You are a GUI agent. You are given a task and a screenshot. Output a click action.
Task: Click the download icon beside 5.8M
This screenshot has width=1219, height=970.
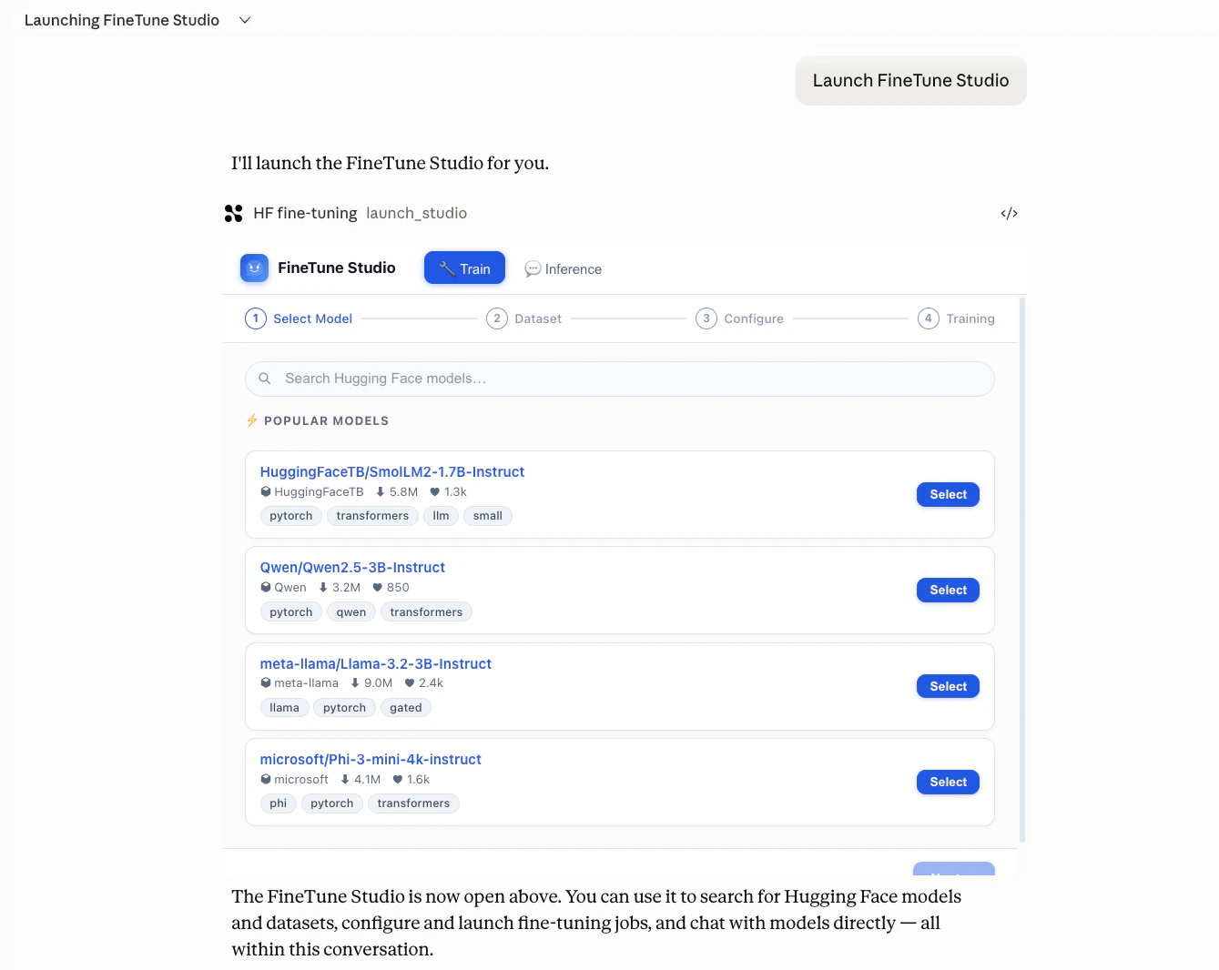pos(381,491)
